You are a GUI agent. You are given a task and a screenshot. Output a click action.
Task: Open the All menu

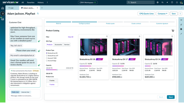tap(23, 2)
